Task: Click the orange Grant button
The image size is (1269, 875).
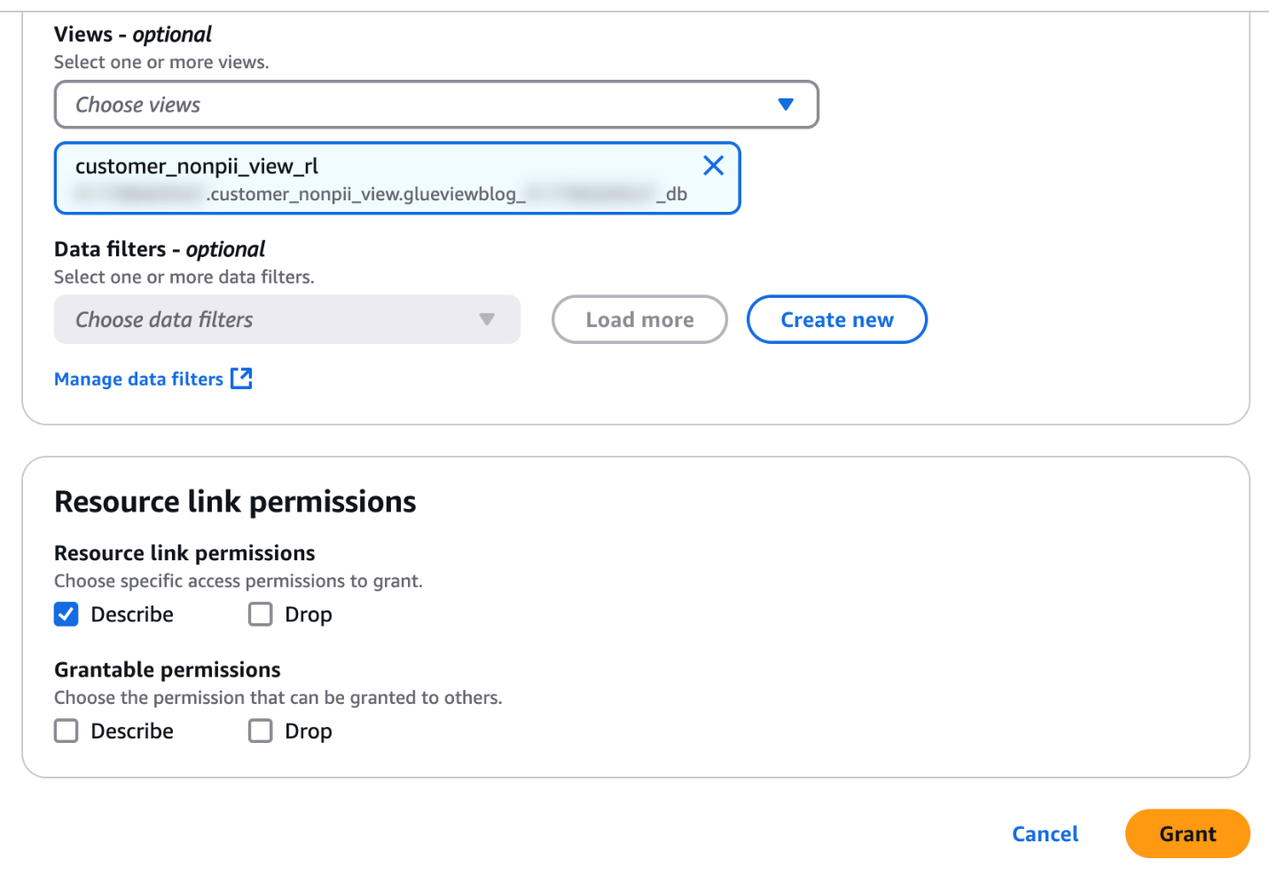Action: click(x=1187, y=833)
